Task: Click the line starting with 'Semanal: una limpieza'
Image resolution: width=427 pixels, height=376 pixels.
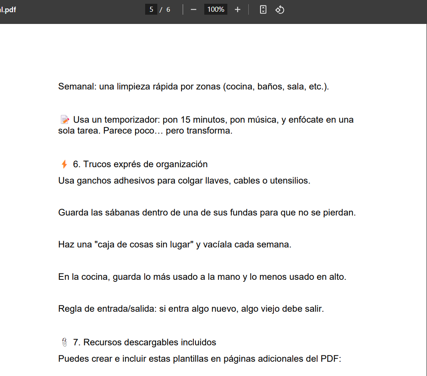Action: click(193, 87)
